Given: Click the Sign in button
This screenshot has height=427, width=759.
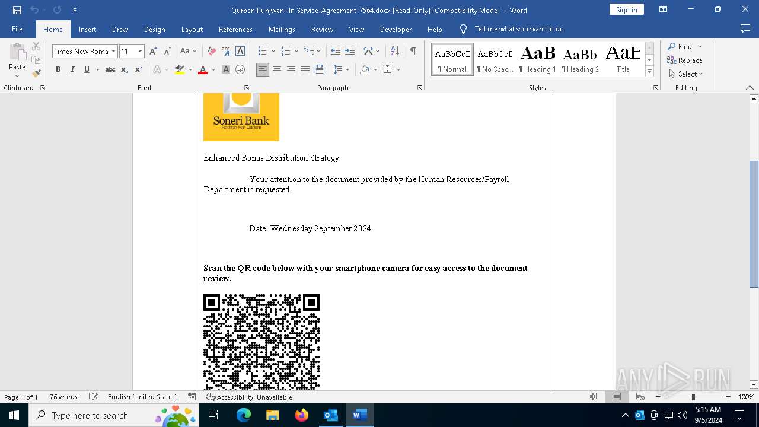Looking at the screenshot, I should [626, 9].
